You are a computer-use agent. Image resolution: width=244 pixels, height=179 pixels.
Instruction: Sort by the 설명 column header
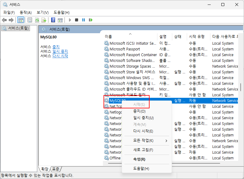[x=165, y=37]
